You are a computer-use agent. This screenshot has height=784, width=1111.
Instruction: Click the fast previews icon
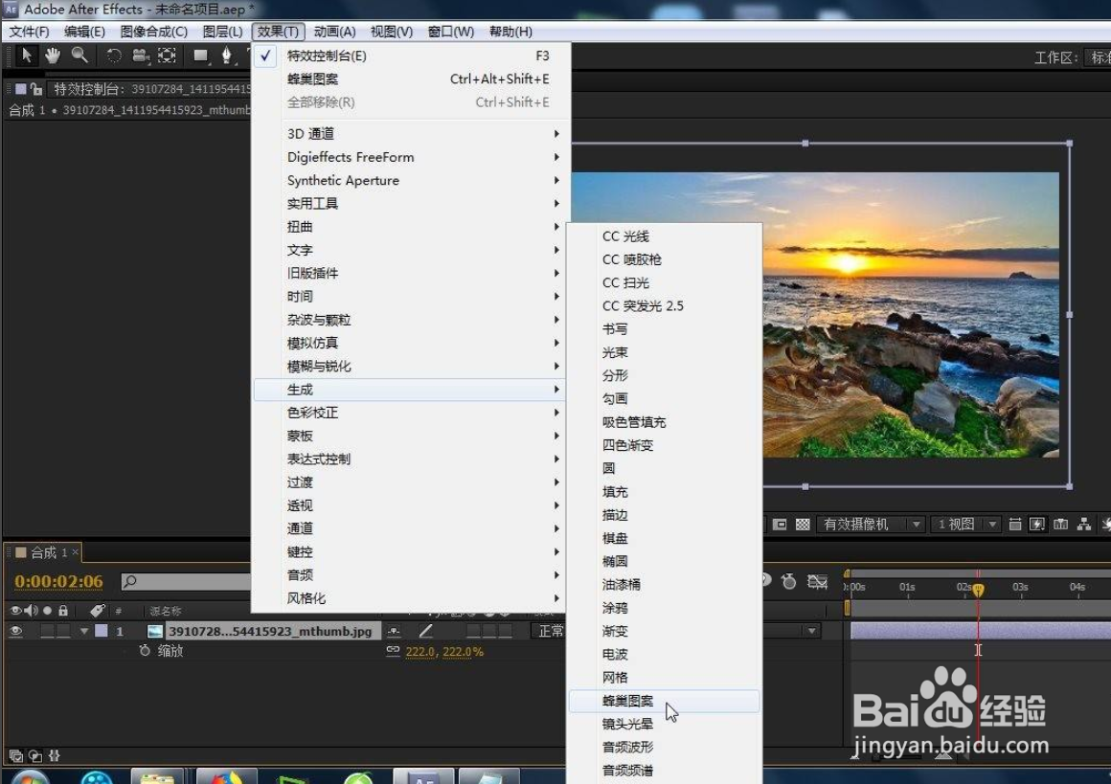pyautogui.click(x=1037, y=524)
